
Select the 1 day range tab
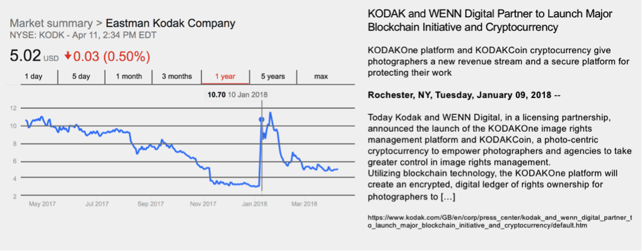tap(33, 76)
